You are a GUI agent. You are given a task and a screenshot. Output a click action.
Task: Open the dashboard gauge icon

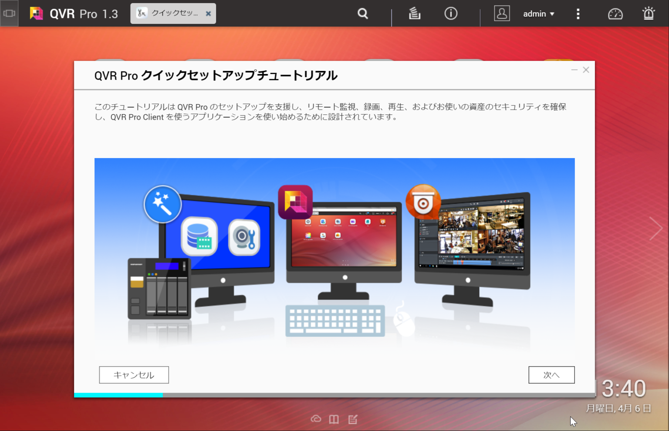(x=615, y=14)
